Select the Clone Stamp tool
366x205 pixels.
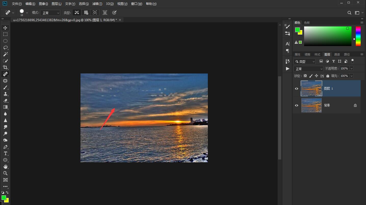point(5,94)
